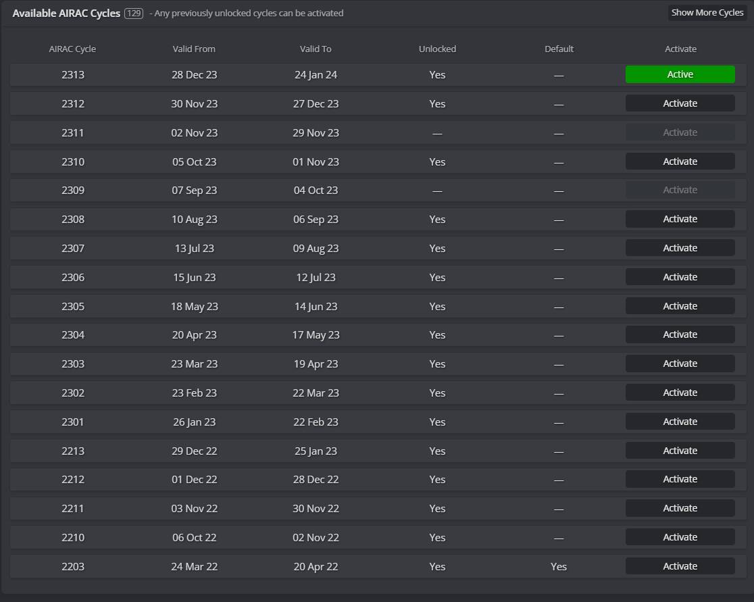Activate AIRAC cycle 2308

[x=680, y=219]
